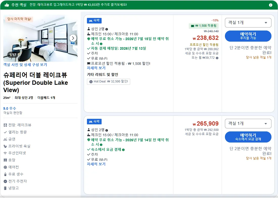Click the price ₩238,632
This screenshot has height=198, width=278.
(206, 38)
